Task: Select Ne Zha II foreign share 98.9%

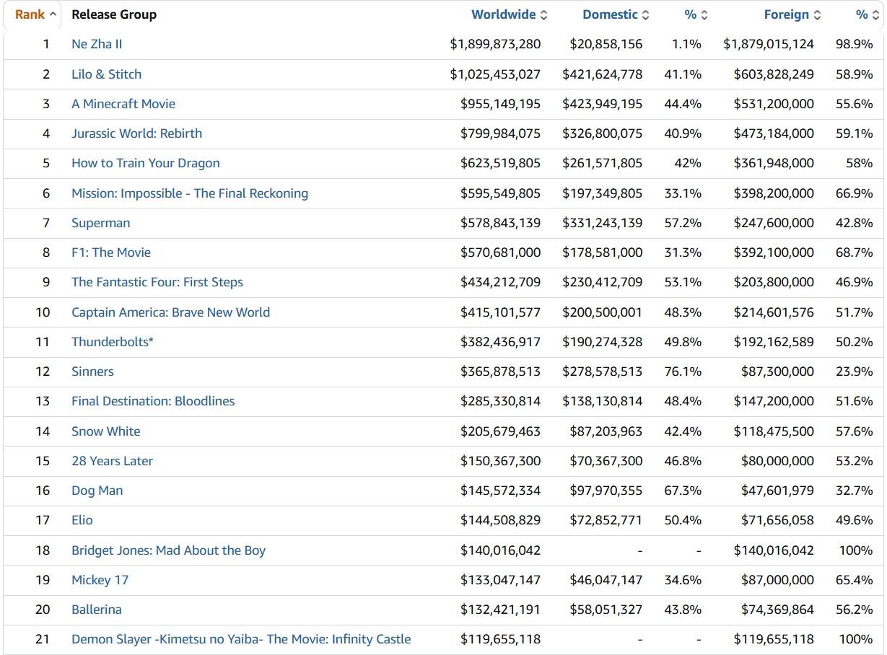Action: click(855, 44)
